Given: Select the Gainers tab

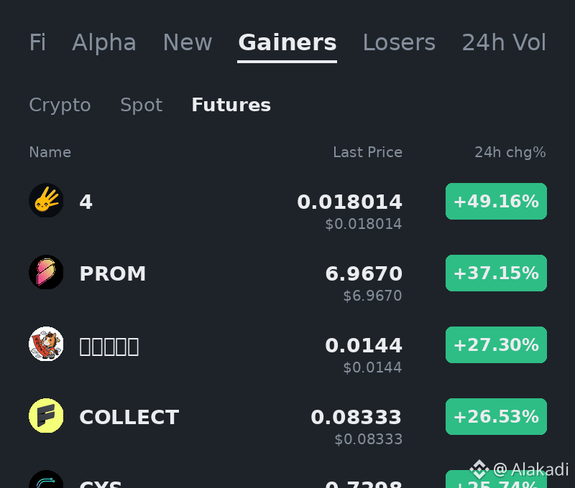Looking at the screenshot, I should tap(287, 42).
